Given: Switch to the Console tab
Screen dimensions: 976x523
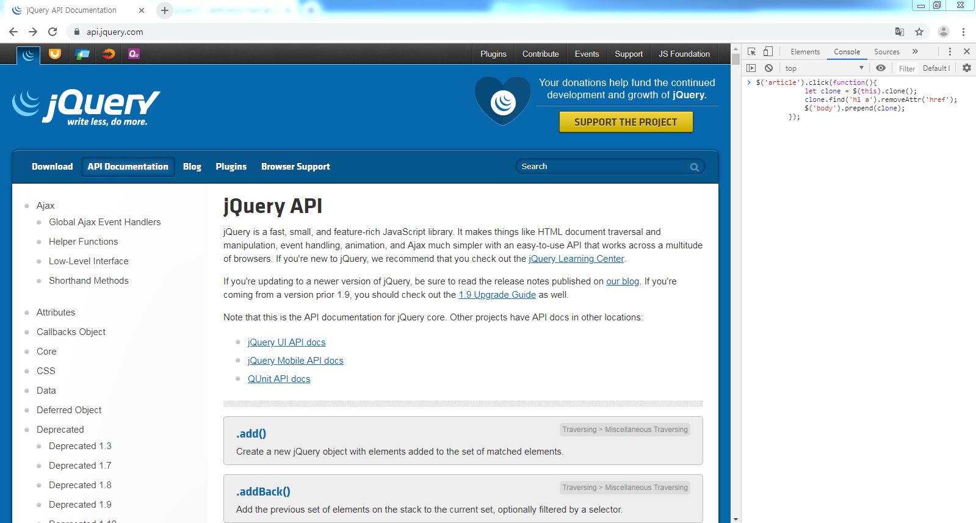Looking at the screenshot, I should (847, 52).
